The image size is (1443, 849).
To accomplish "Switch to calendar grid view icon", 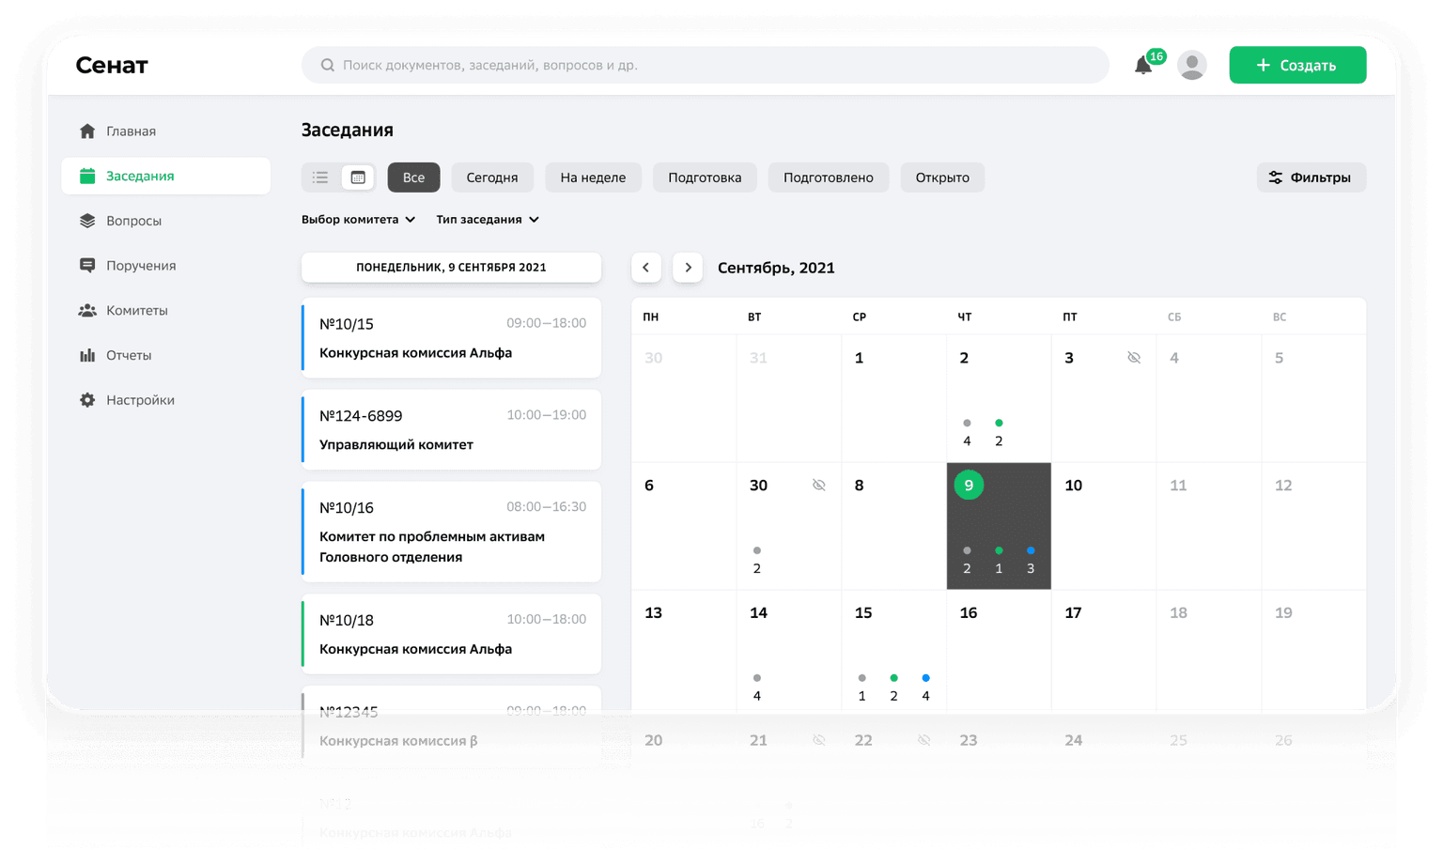I will [358, 178].
